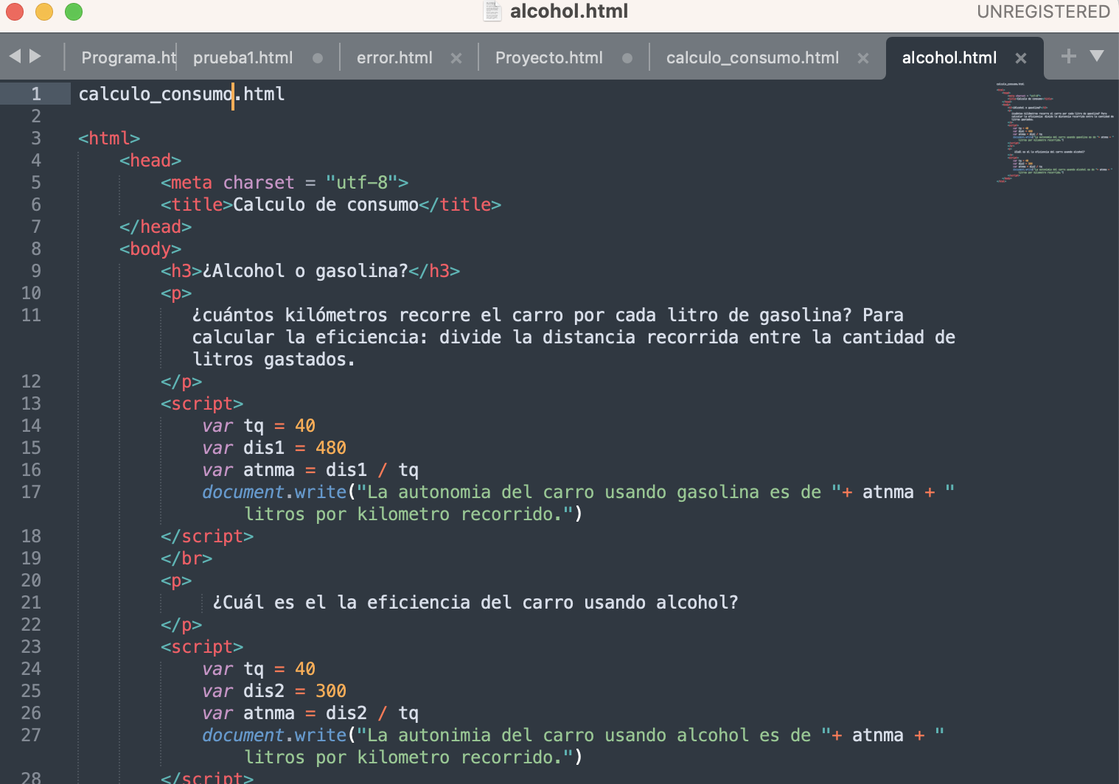Click the UNREGISTERED label in title bar
This screenshot has width=1119, height=784.
click(x=1043, y=11)
